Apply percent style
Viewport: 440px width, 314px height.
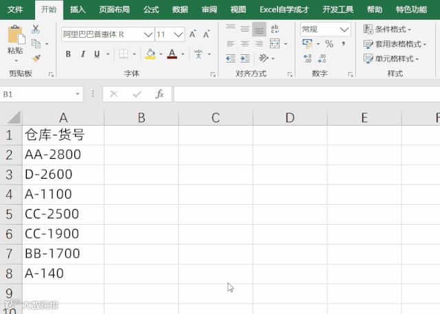pyautogui.click(x=329, y=44)
